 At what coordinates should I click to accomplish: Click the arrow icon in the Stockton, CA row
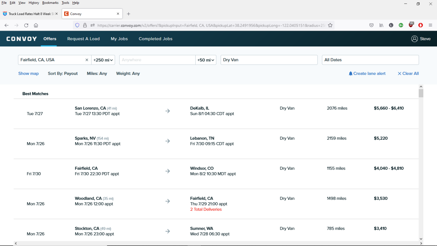[x=168, y=231]
